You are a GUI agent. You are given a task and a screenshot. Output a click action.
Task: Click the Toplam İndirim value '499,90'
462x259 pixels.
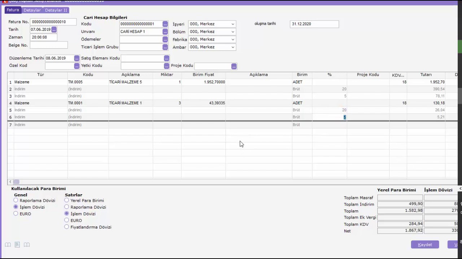point(400,204)
